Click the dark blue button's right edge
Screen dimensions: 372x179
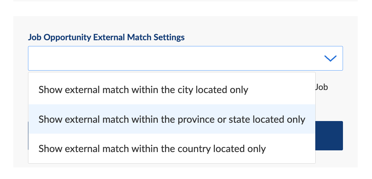coord(329,136)
